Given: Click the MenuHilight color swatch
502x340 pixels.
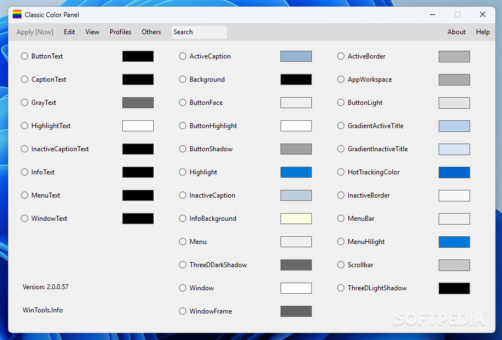Looking at the screenshot, I should [454, 242].
